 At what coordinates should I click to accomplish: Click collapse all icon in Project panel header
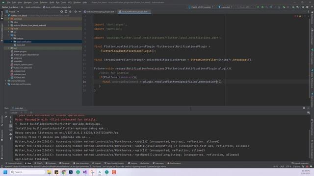click(x=70, y=12)
